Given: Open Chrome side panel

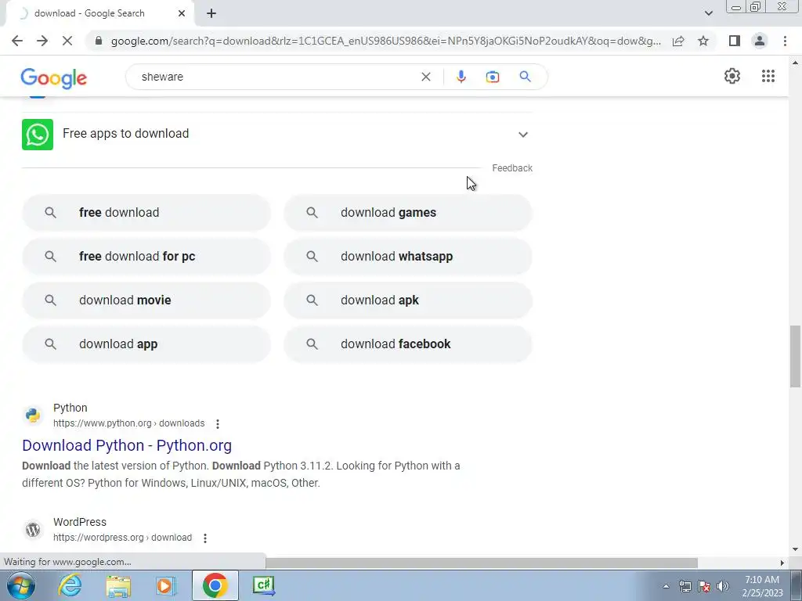Looking at the screenshot, I should pos(735,41).
